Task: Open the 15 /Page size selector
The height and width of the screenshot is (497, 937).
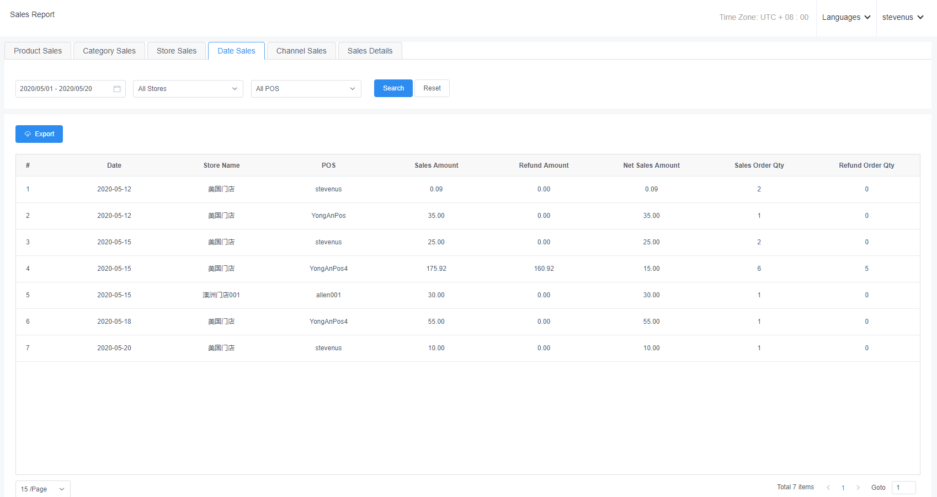Action: coord(42,489)
